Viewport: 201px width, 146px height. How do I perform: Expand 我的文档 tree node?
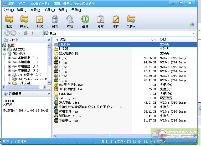pyautogui.click(x=4, y=49)
